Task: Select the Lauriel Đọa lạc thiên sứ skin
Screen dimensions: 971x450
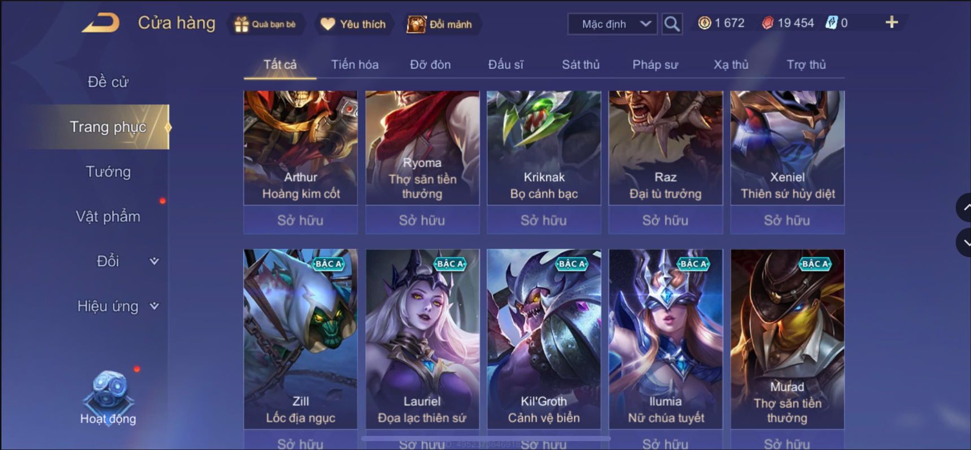Action: [422, 339]
